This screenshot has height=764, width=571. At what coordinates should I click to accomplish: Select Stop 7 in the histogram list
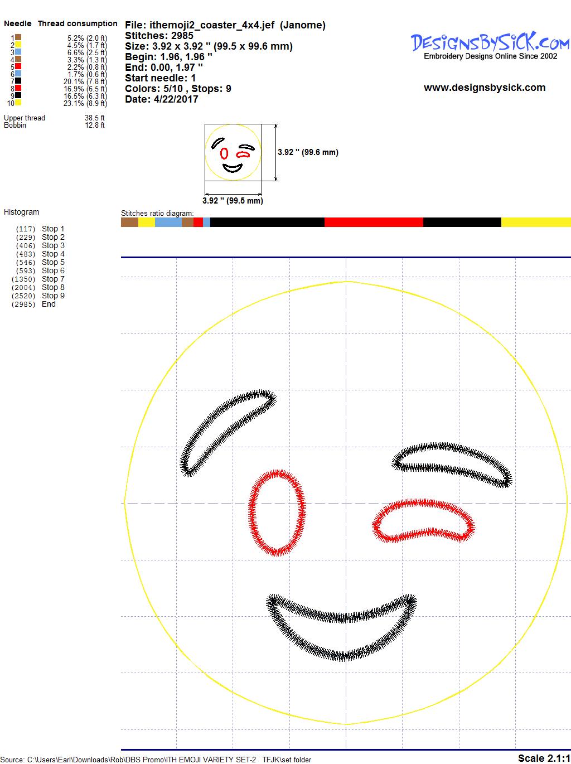(53, 279)
